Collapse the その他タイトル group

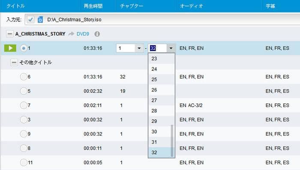[x=14, y=62]
